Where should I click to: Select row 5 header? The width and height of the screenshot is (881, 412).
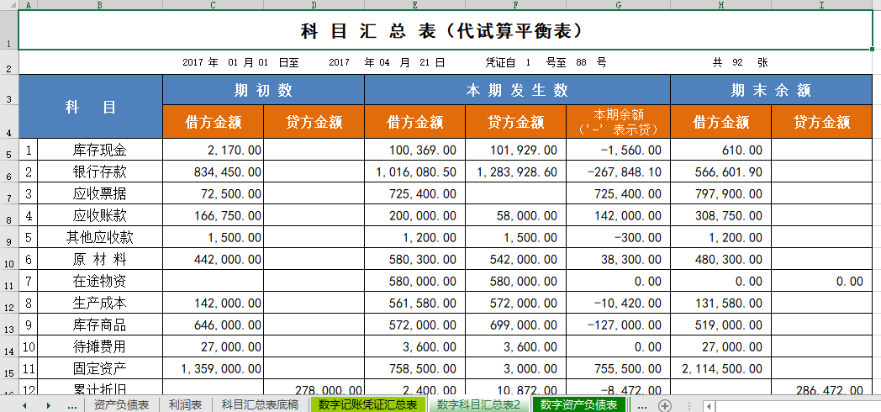[x=8, y=151]
